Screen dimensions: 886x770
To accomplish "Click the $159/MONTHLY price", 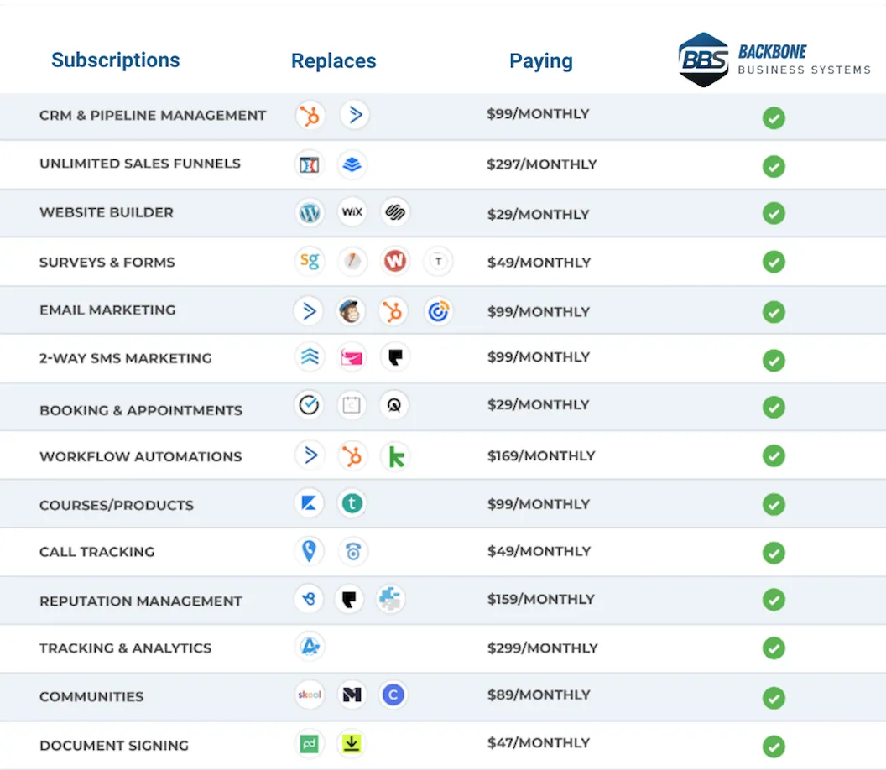I will pyautogui.click(x=541, y=600).
